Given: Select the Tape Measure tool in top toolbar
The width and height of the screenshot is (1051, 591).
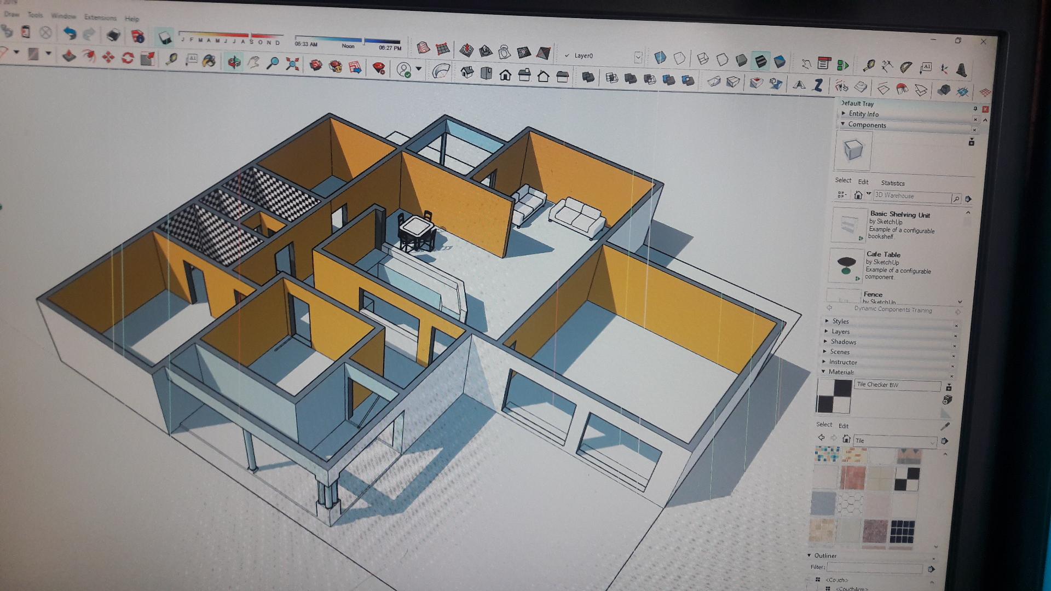Looking at the screenshot, I should (869, 66).
